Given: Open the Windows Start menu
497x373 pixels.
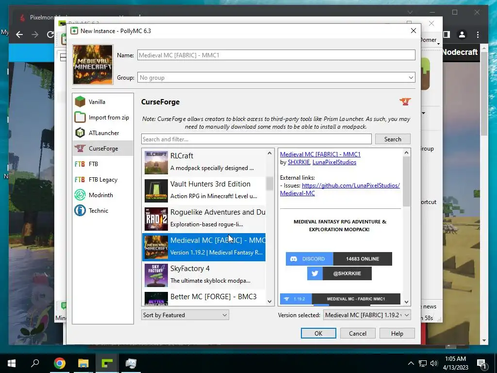Looking at the screenshot, I should point(12,363).
